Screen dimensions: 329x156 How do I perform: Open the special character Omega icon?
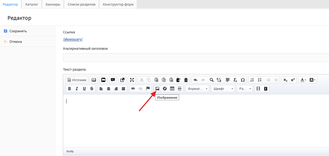[x=243, y=80]
